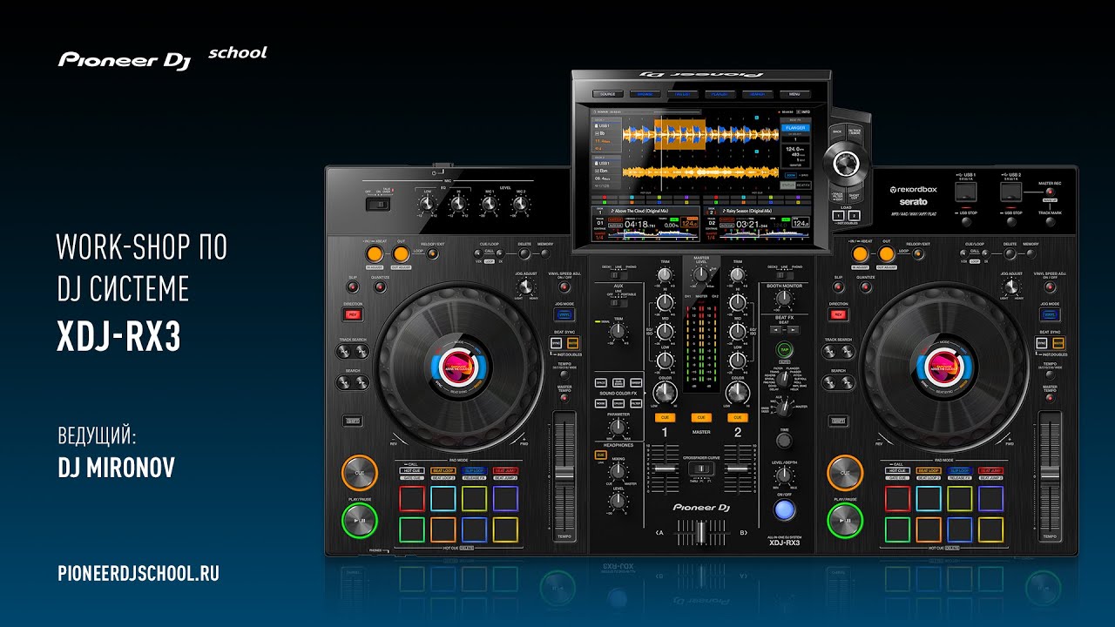Tap the green TAP button in Beat FX
The image size is (1115, 627).
784,349
